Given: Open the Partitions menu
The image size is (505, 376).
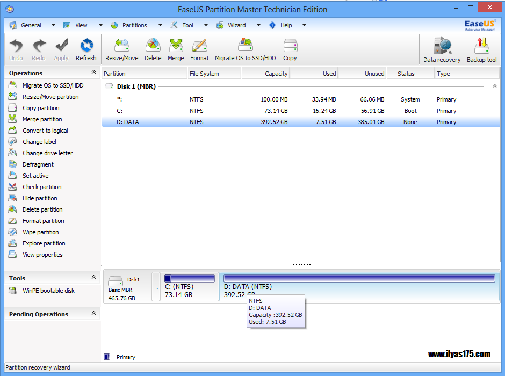Looking at the screenshot, I should point(135,25).
